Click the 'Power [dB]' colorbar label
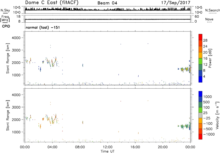 210,58
